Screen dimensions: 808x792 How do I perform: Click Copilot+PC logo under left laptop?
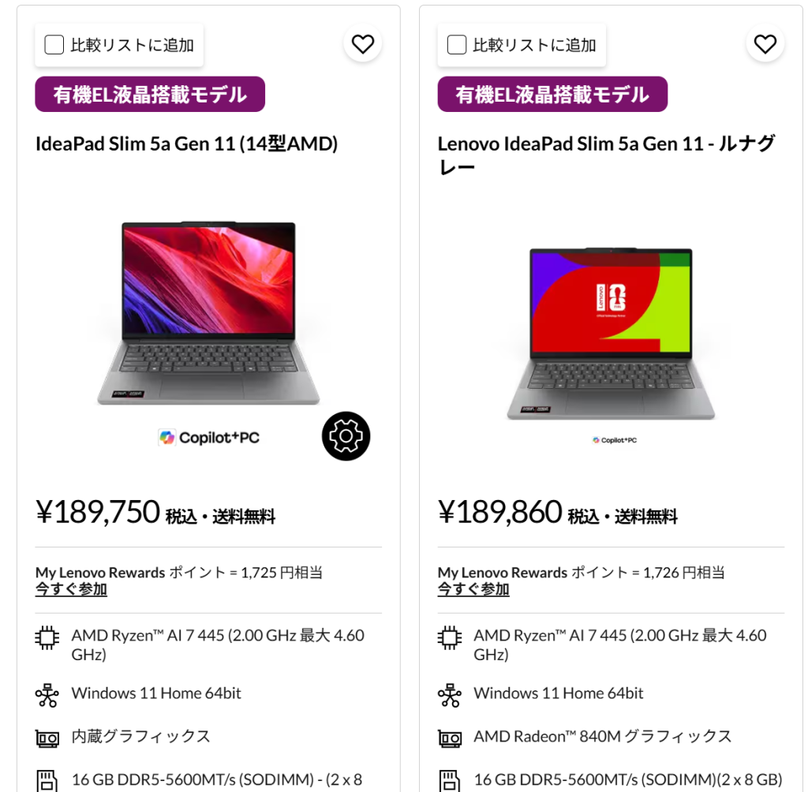[x=208, y=438]
